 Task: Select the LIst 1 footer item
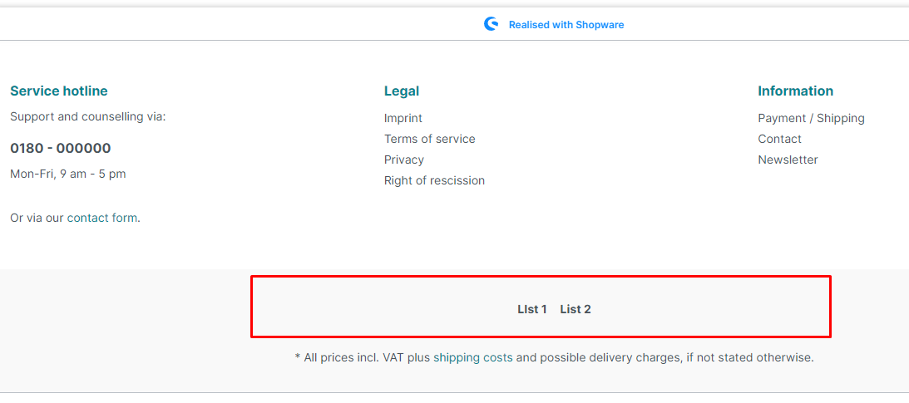[x=532, y=309]
